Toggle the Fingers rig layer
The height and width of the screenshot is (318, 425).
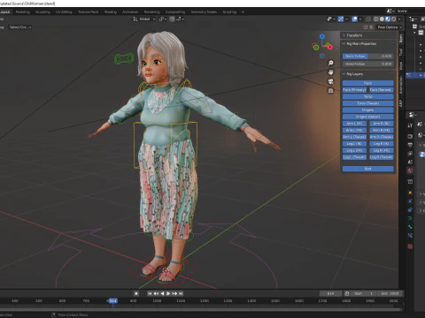click(368, 110)
